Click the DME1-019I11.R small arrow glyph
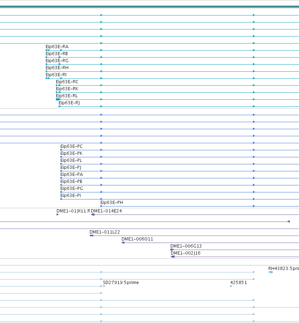The width and height of the screenshot is (299, 323). (x=58, y=215)
